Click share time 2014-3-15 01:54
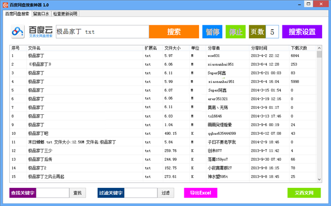This screenshot has height=206, width=331. pyautogui.click(x=266, y=90)
